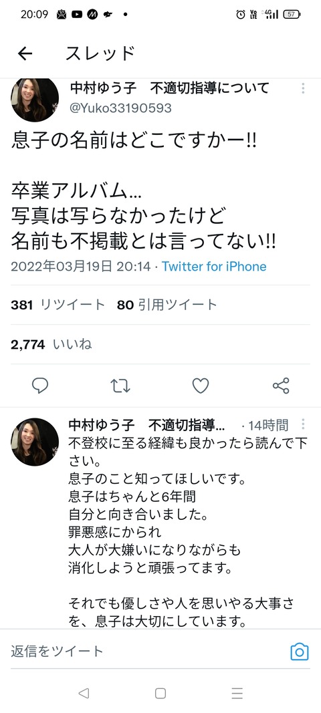Tap Android back navigation triangle
The width and height of the screenshot is (321, 713).
coord(84,693)
